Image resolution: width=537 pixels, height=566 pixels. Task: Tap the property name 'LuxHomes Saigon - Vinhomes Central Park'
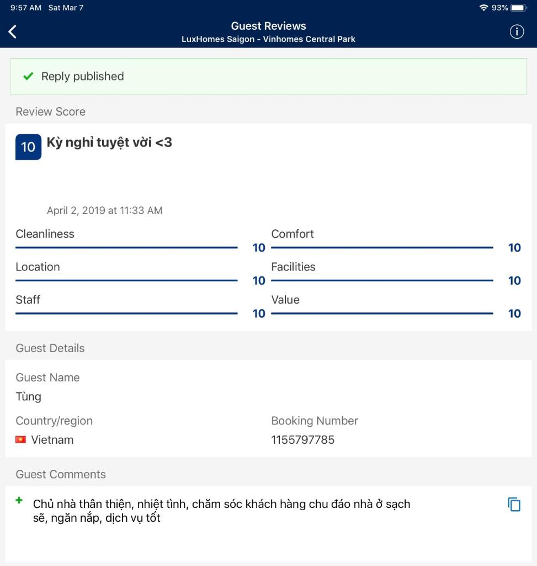tap(268, 39)
